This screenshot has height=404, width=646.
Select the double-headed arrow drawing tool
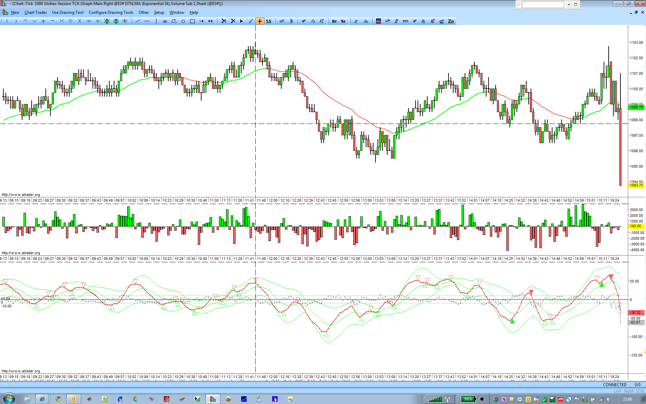pyautogui.click(x=211, y=21)
